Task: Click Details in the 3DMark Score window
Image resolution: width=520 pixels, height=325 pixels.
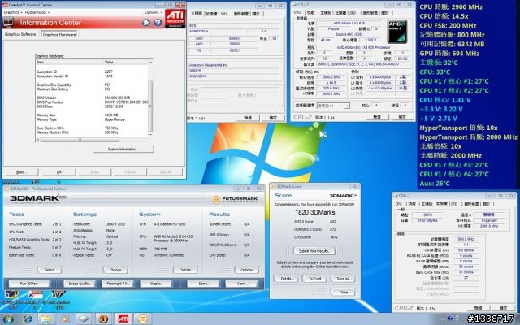Action: click(x=287, y=279)
